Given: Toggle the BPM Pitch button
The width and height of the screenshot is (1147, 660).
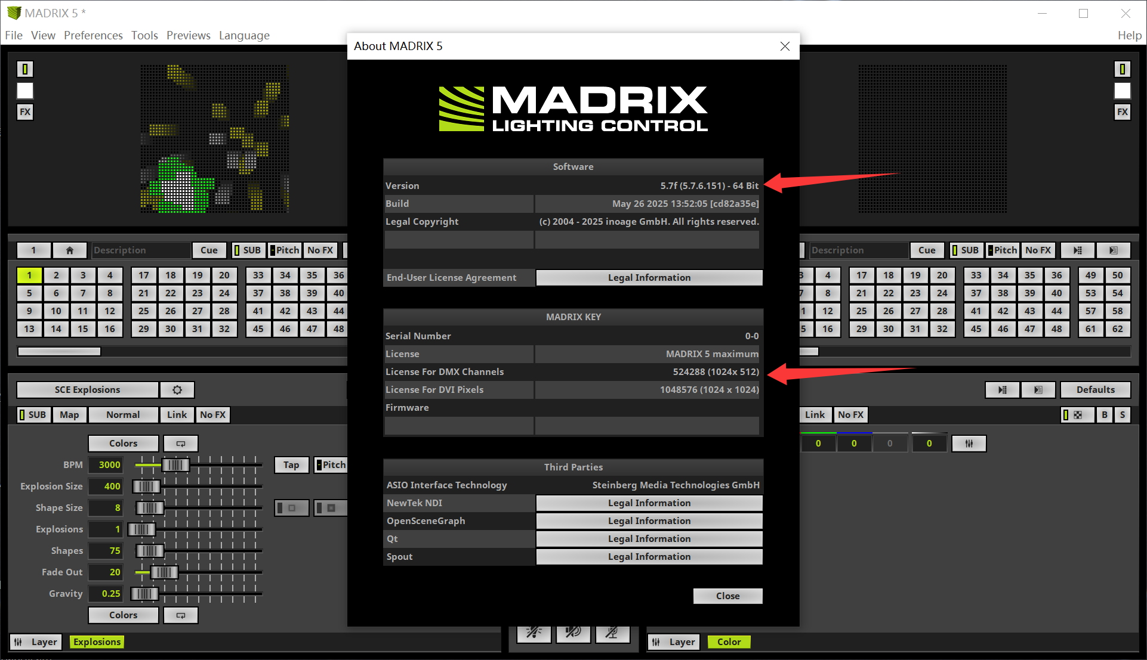Looking at the screenshot, I should pyautogui.click(x=331, y=465).
